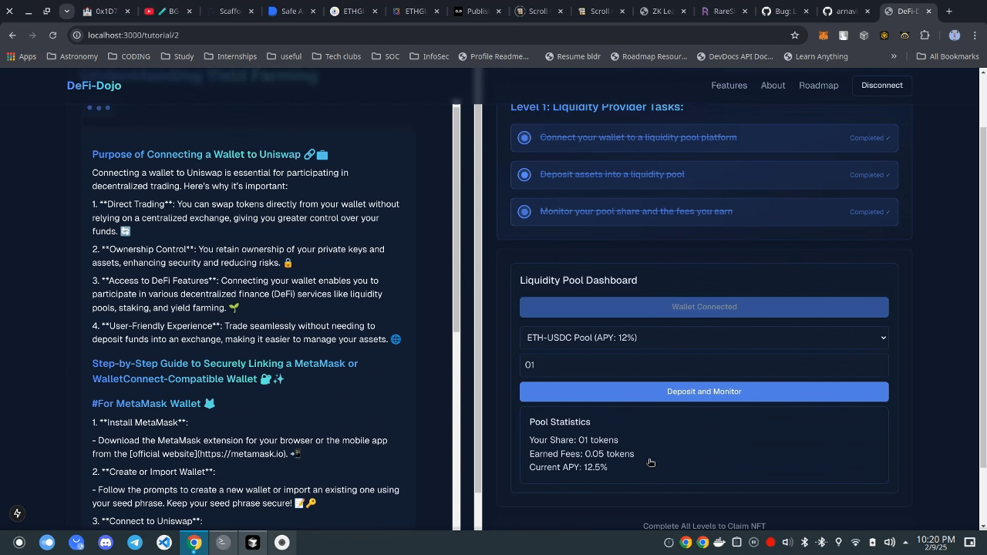Viewport: 987px width, 555px height.
Task: Open the Learn Anything bookmark
Action: [x=816, y=56]
